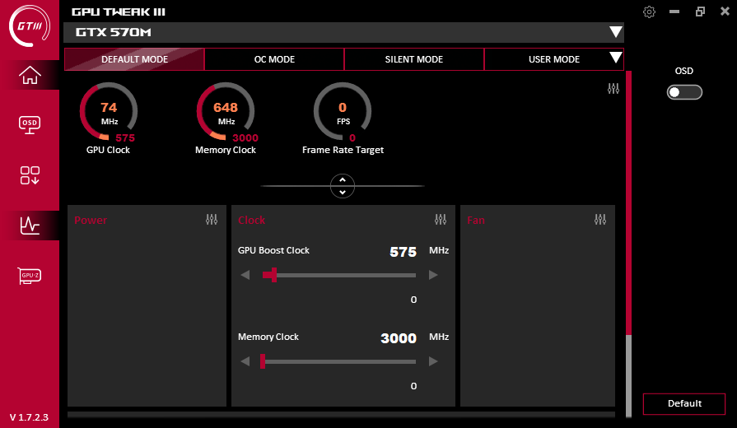This screenshot has height=428, width=737.
Task: Restore down the GPU Tweak window
Action: [700, 12]
